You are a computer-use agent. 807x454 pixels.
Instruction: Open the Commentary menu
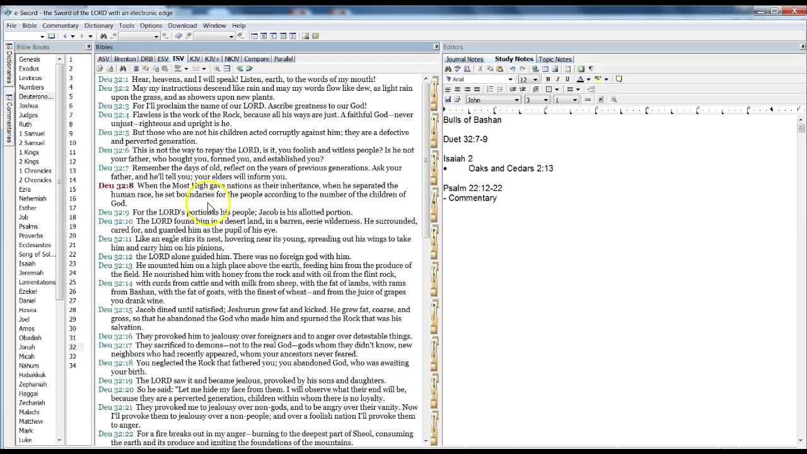pos(61,26)
